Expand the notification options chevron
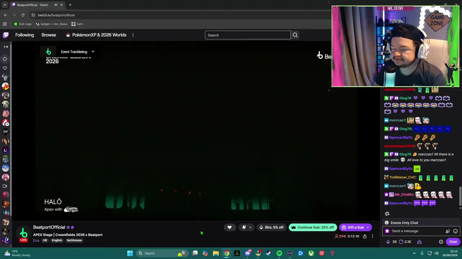 tap(250, 227)
